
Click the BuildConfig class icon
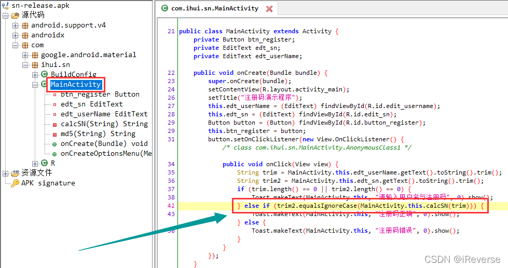[45, 74]
